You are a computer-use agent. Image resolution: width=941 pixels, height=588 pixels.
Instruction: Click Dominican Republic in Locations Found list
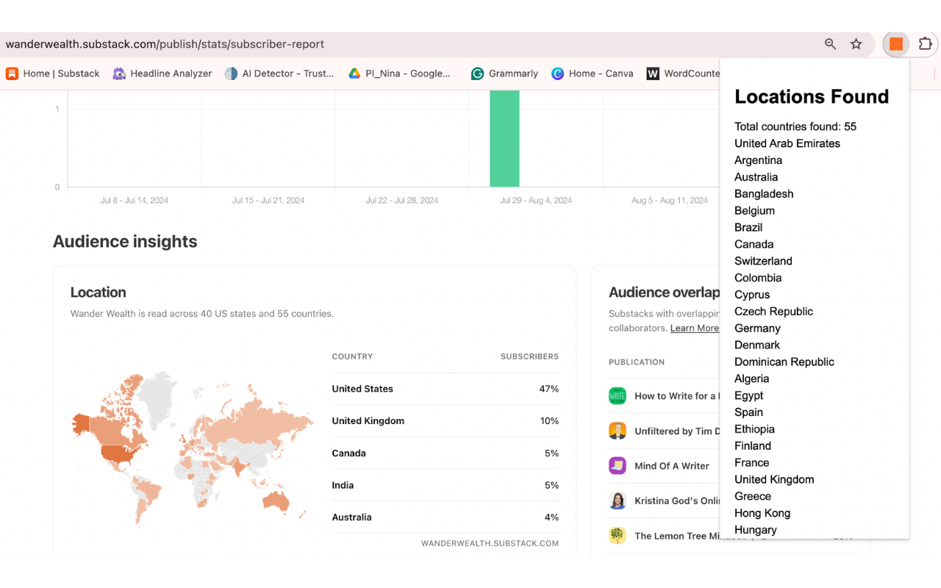pos(784,362)
